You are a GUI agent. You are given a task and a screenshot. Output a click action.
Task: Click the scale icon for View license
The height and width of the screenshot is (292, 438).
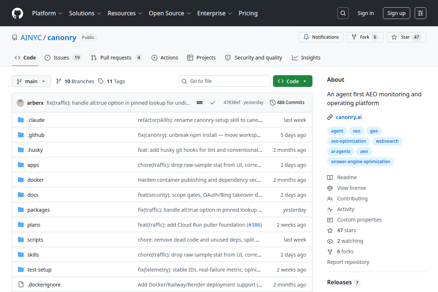(330, 188)
